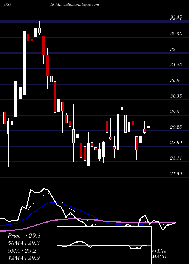Click the 12MA : 29.2 readout

(24, 258)
